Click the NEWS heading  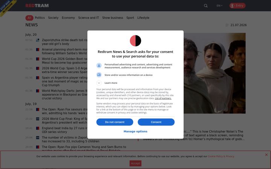[x=32, y=25]
